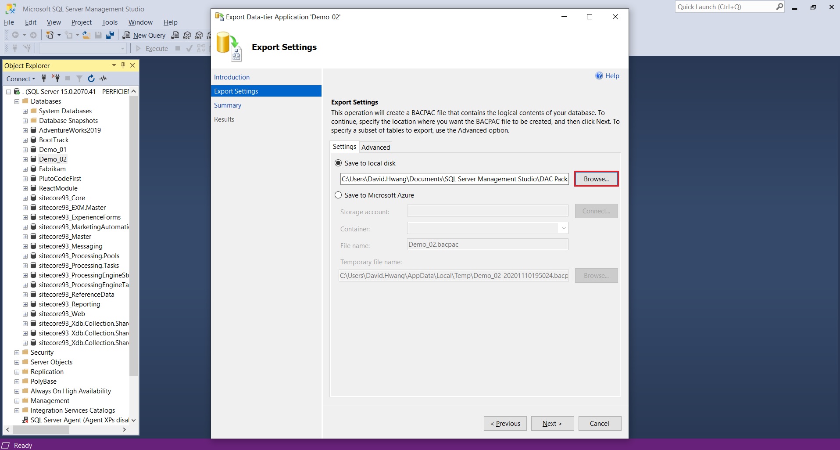
Task: Go to the Summary step link
Action: coord(228,105)
